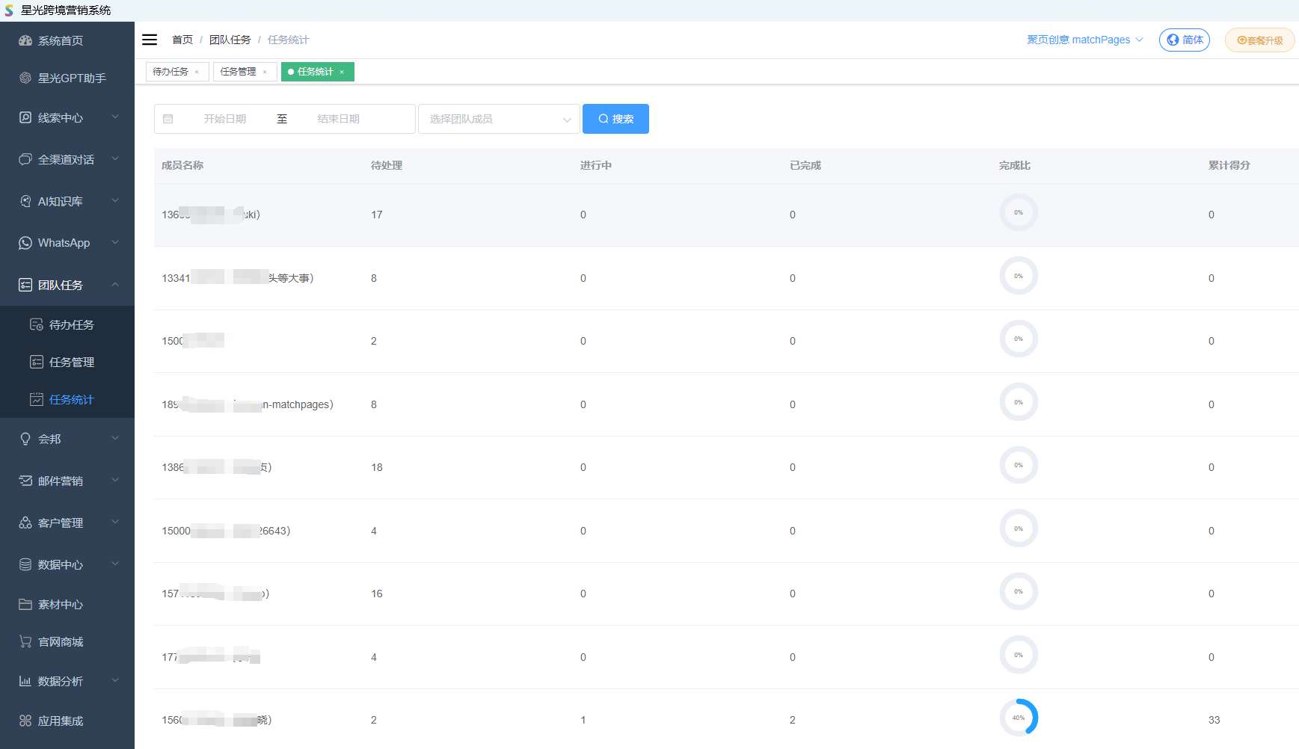Click the 开始日期 start date field
This screenshot has width=1299, height=749.
pyautogui.click(x=225, y=119)
